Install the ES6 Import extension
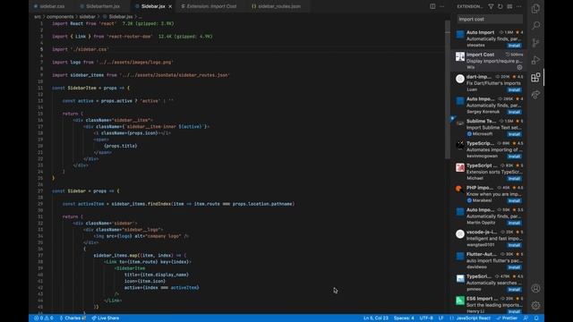 click(514, 312)
